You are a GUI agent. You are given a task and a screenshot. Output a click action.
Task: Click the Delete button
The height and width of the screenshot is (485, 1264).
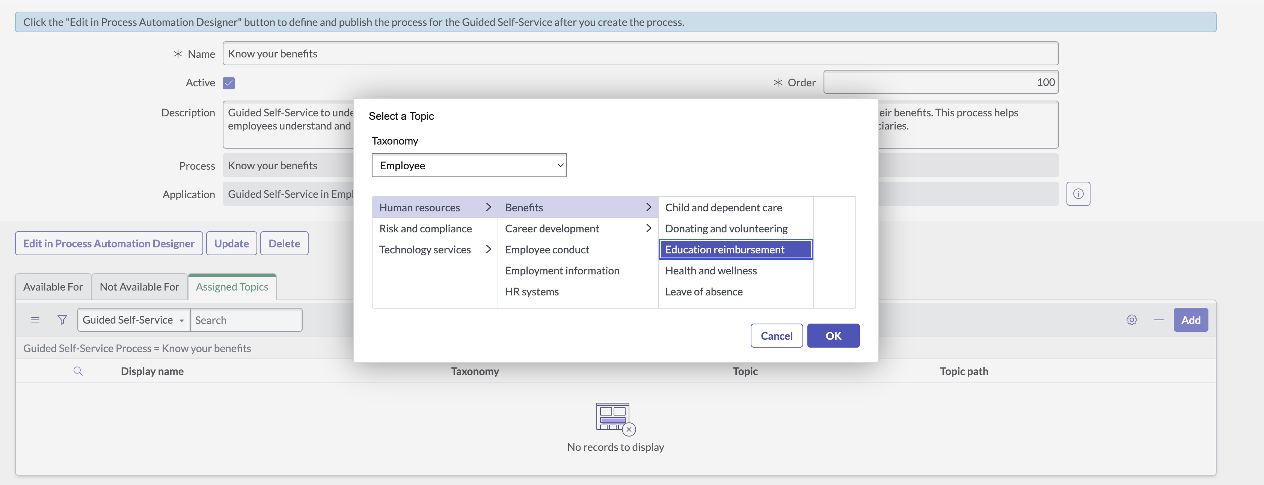pyautogui.click(x=284, y=244)
